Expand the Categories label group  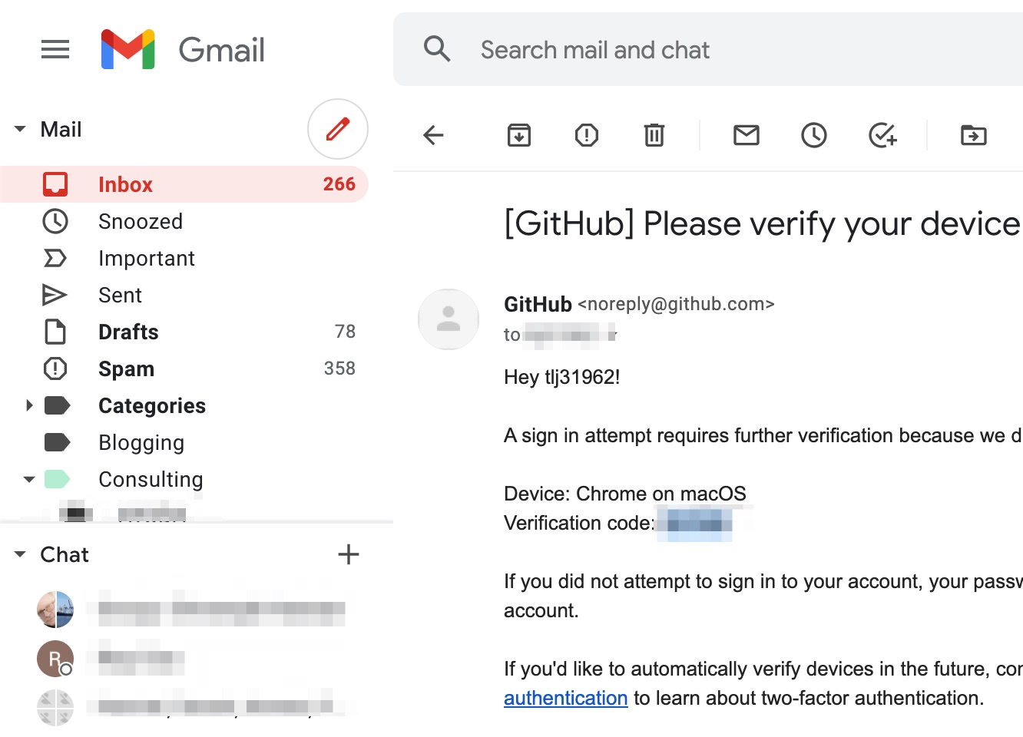point(29,405)
